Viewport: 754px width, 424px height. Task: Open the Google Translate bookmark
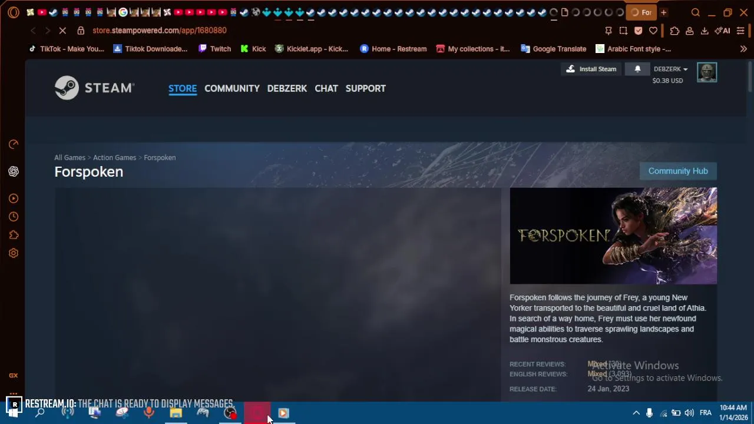[554, 49]
